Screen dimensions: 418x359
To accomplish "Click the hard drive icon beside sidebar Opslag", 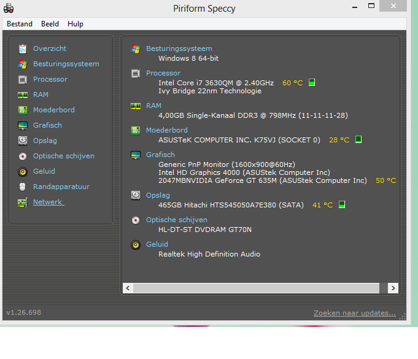I will click(23, 141).
